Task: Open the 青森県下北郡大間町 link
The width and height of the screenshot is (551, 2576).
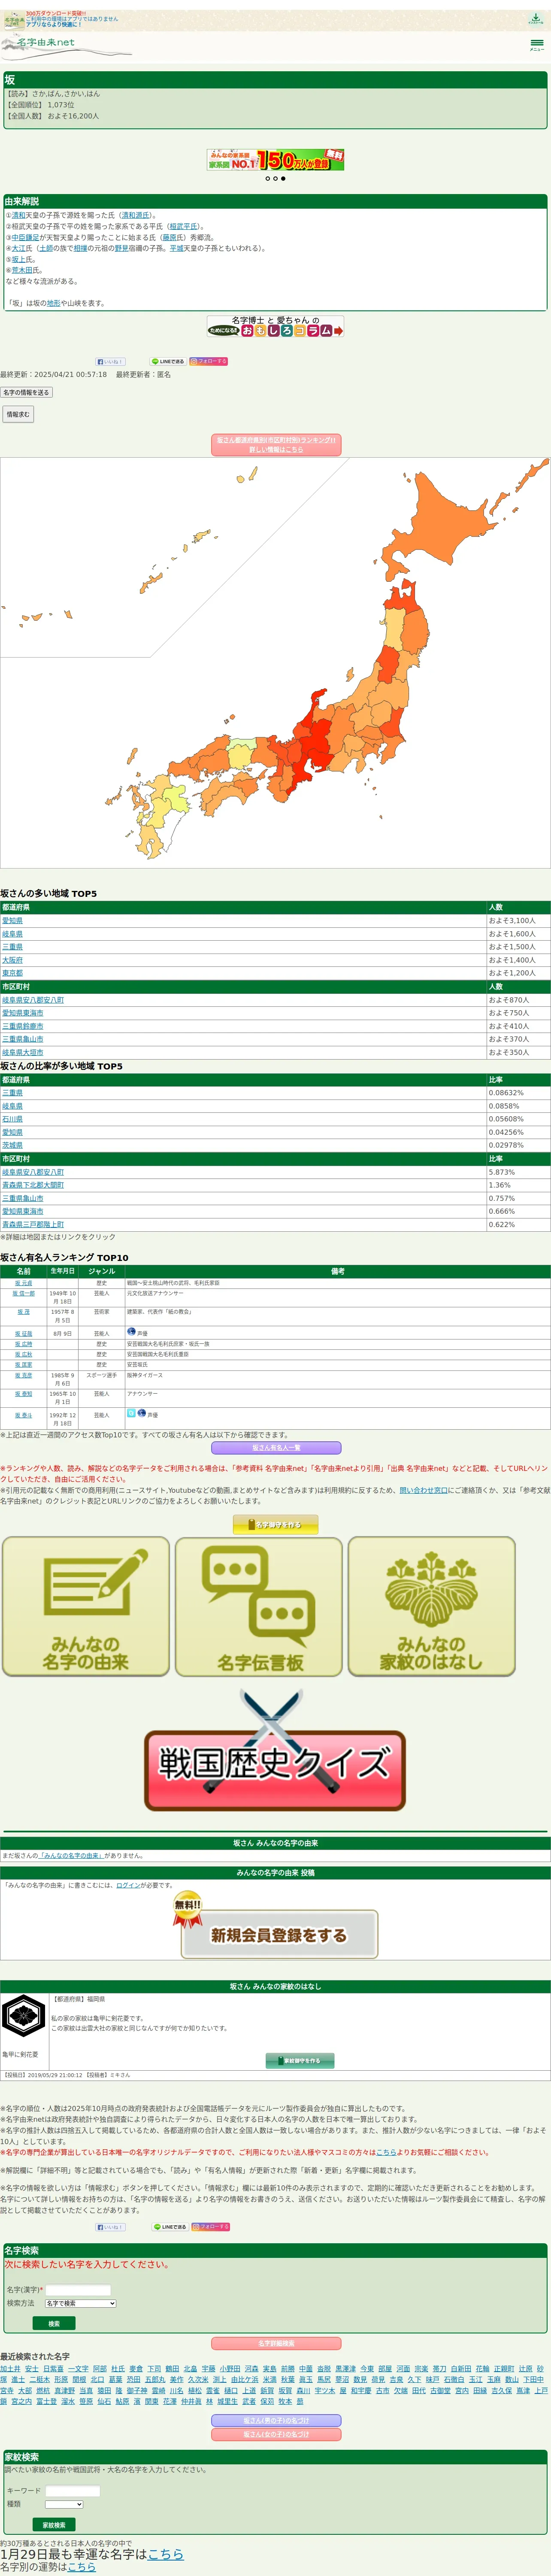Action: click(33, 1185)
